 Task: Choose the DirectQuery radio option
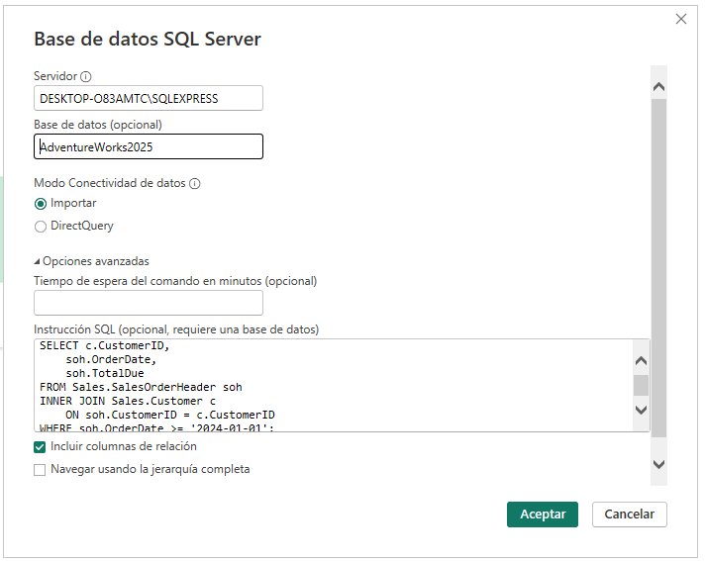[x=41, y=226]
